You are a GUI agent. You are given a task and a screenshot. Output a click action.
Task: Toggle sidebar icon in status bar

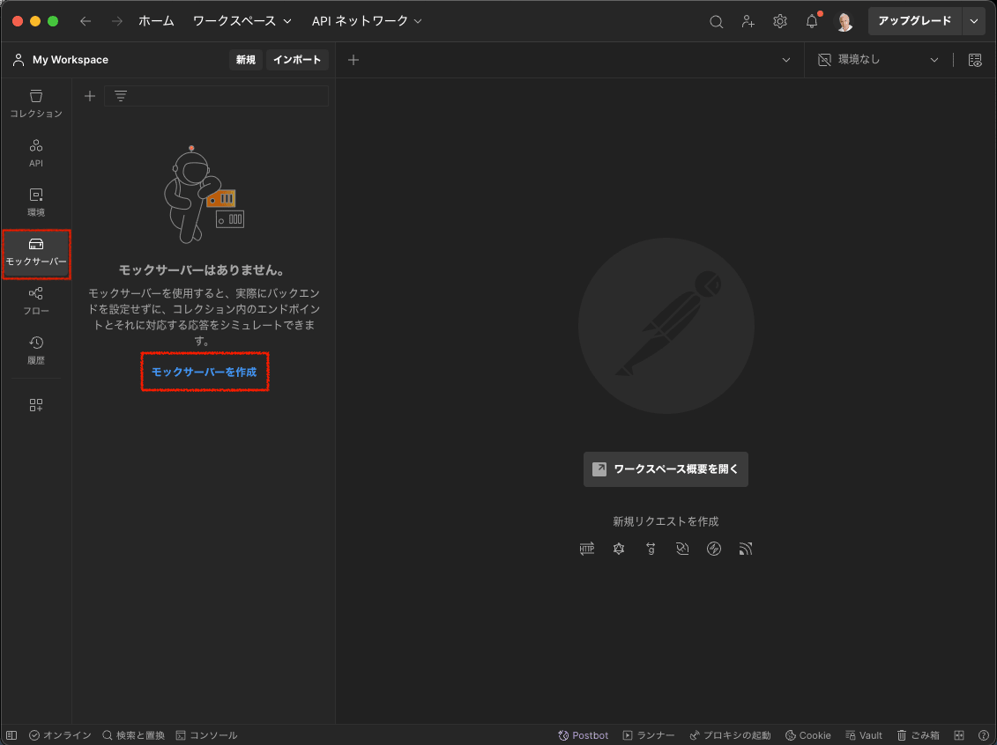point(11,735)
